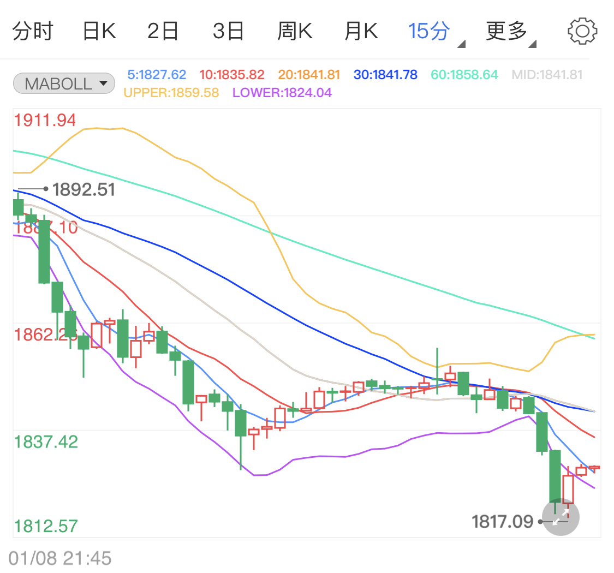
Task: Click the LOWER:1824.04 band label
Action: (282, 92)
